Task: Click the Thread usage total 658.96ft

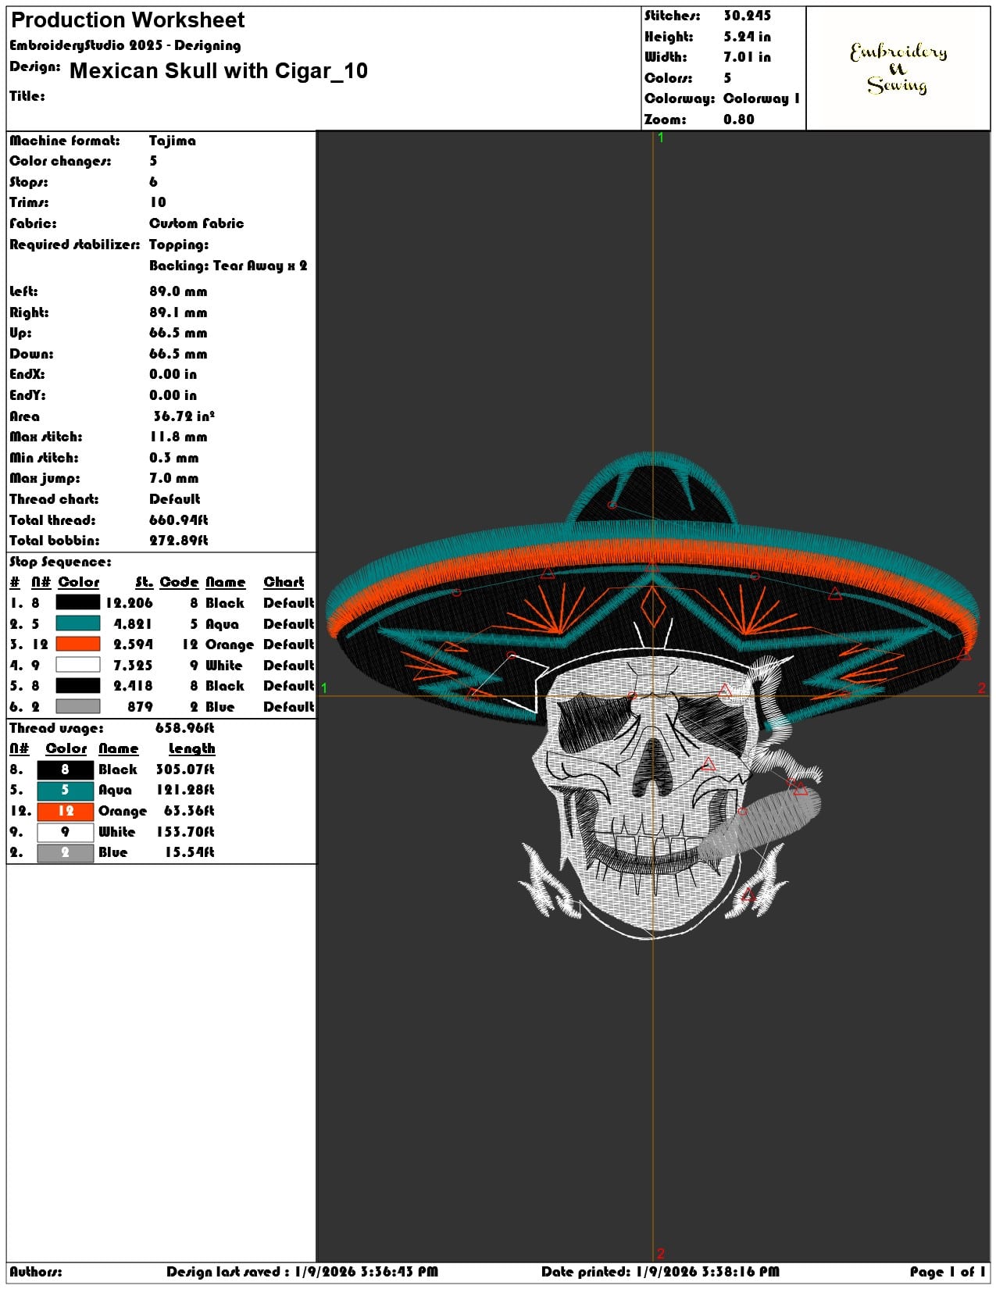Action: click(184, 728)
